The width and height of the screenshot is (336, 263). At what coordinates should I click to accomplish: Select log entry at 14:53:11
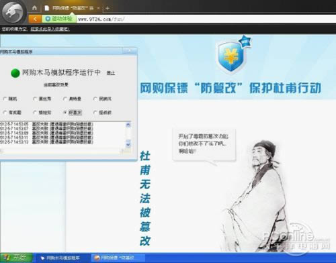(46, 138)
